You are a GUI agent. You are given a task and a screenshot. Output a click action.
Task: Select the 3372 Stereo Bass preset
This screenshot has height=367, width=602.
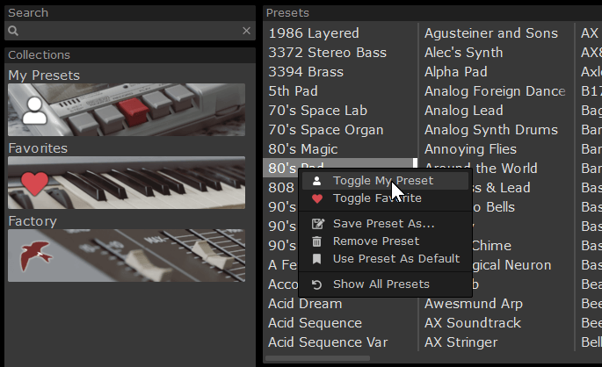click(327, 53)
